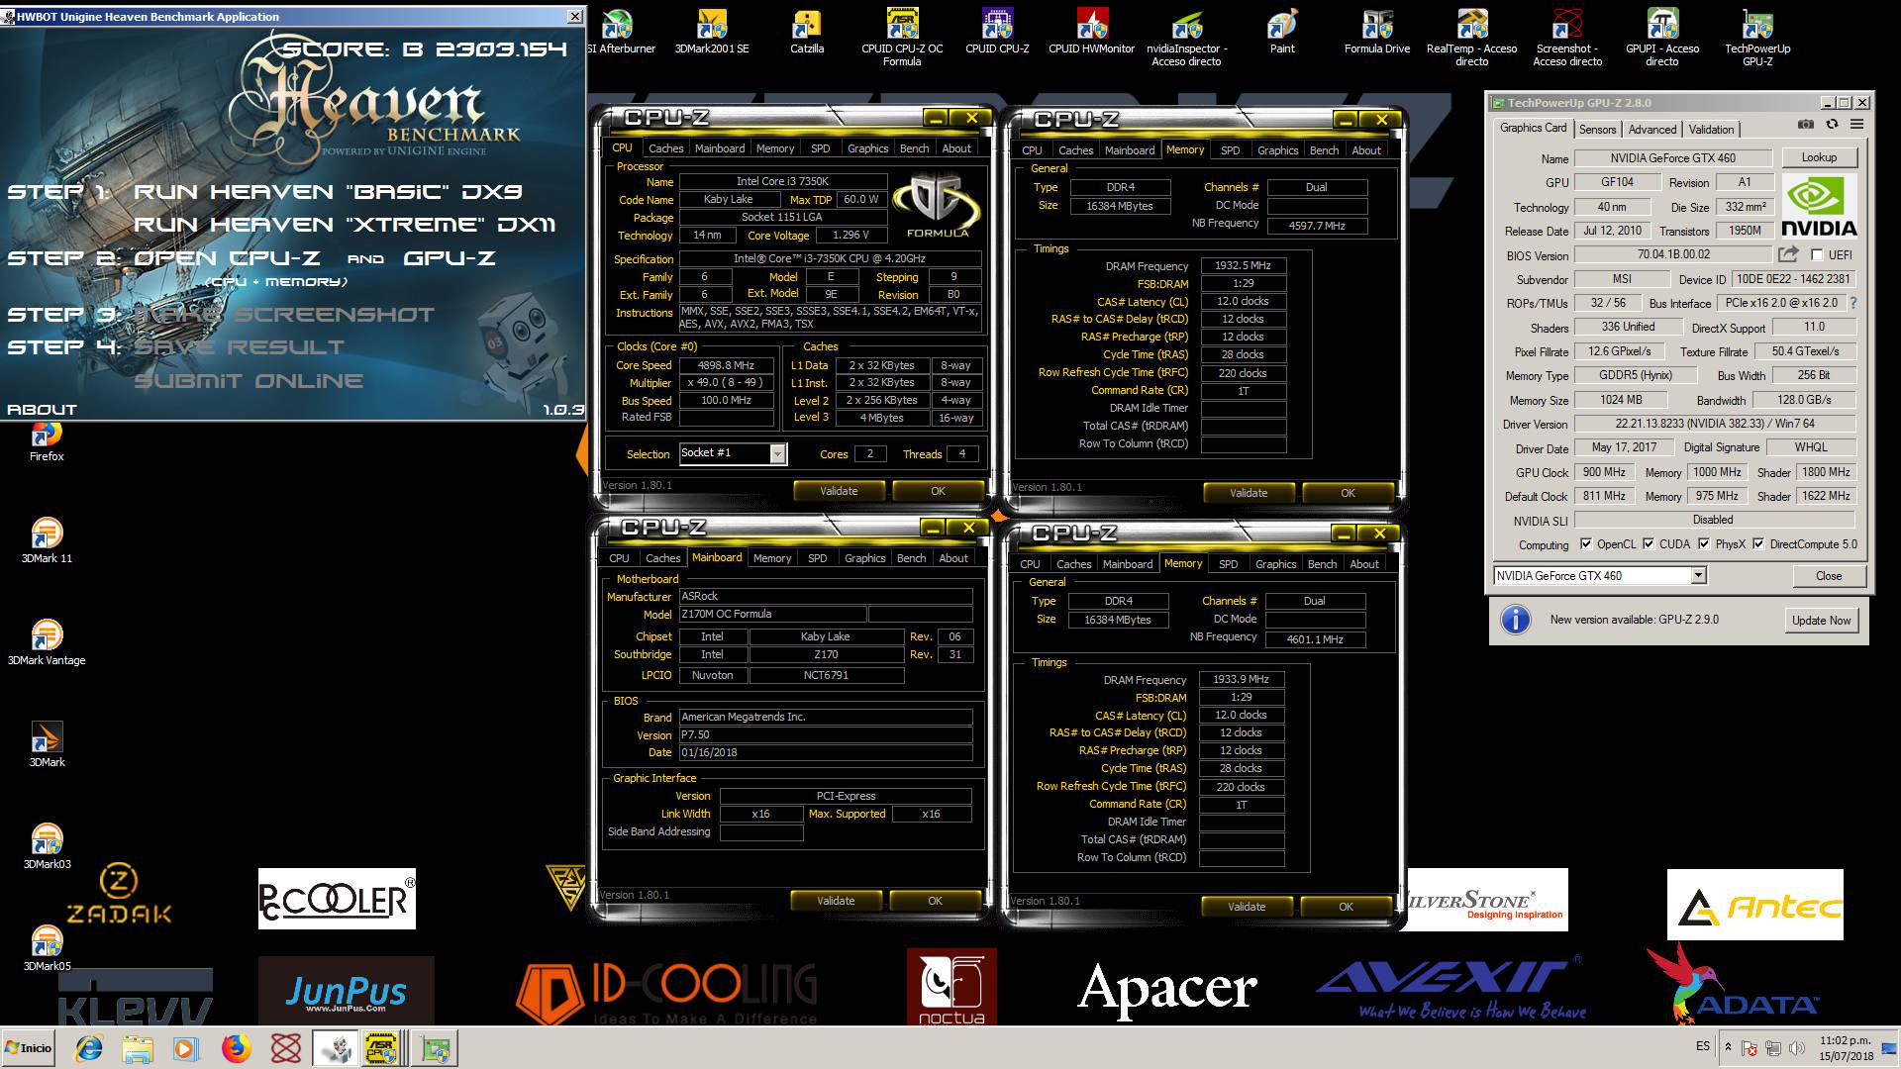The height and width of the screenshot is (1069, 1901).
Task: Open Validation tab in GPU-Z
Action: (1711, 130)
